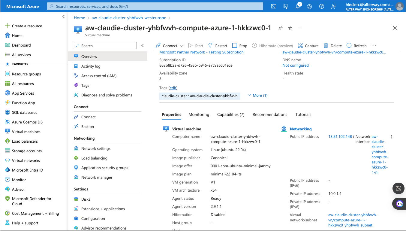Image resolution: width=406 pixels, height=231 pixels.
Task: Open Disks under Settings
Action: [x=86, y=199]
